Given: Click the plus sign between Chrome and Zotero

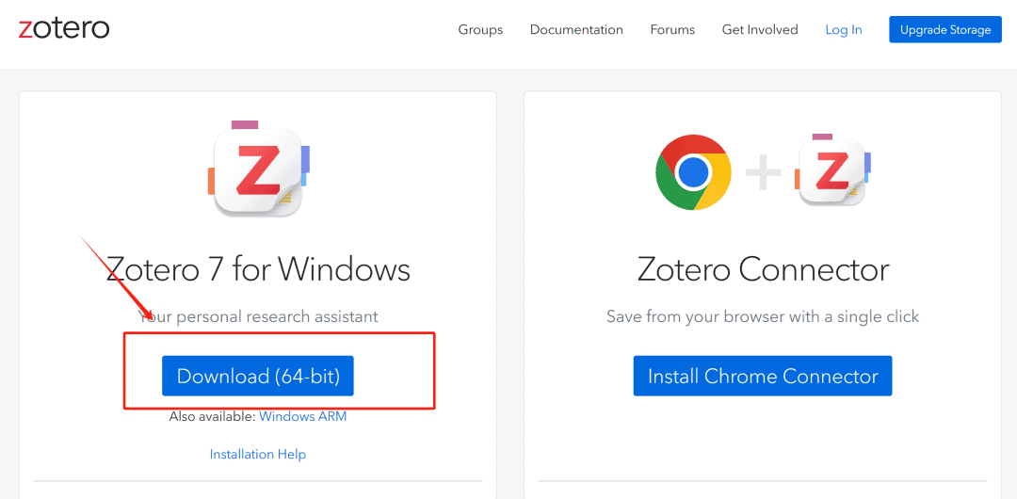Looking at the screenshot, I should pos(764,172).
